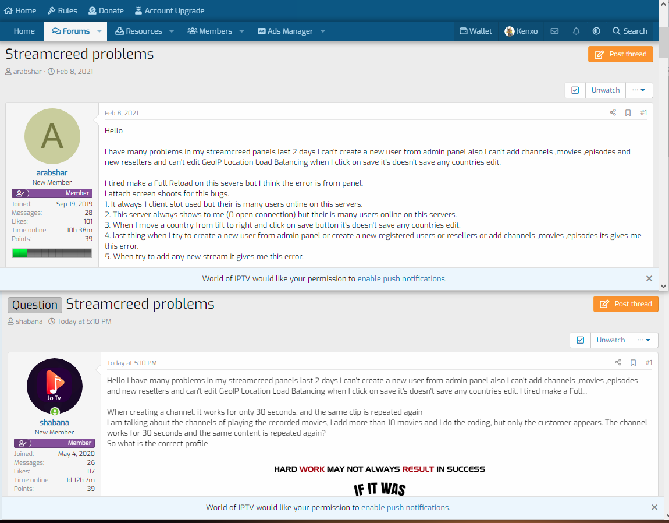This screenshot has height=523, width=669.
Task: Open the alerts bell icon
Action: 576,31
